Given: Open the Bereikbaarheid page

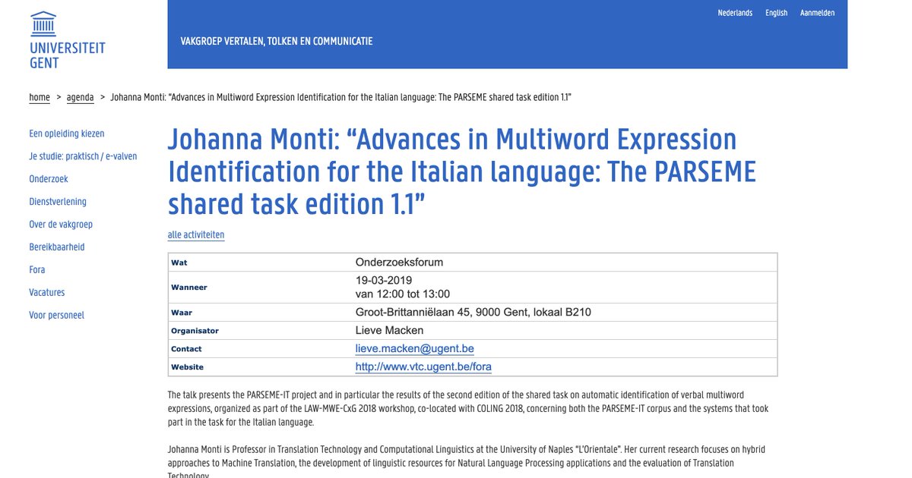Looking at the screenshot, I should (x=55, y=247).
